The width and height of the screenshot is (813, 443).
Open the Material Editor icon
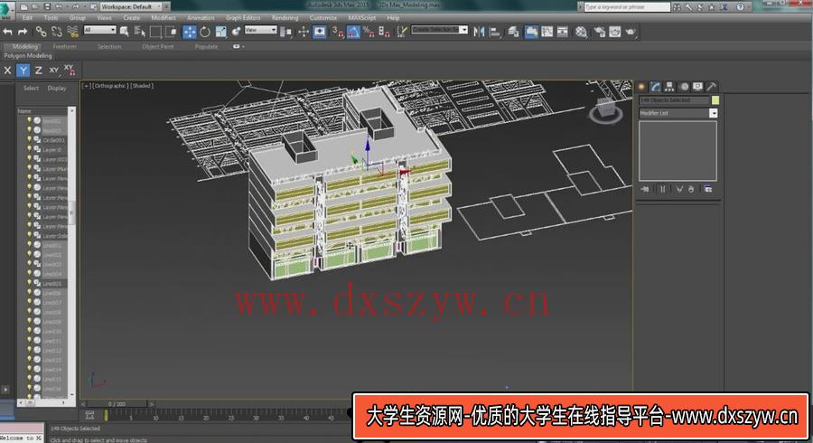coord(581,33)
